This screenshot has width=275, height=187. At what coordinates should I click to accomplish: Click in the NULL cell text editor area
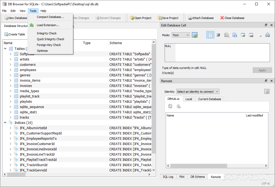point(217,53)
